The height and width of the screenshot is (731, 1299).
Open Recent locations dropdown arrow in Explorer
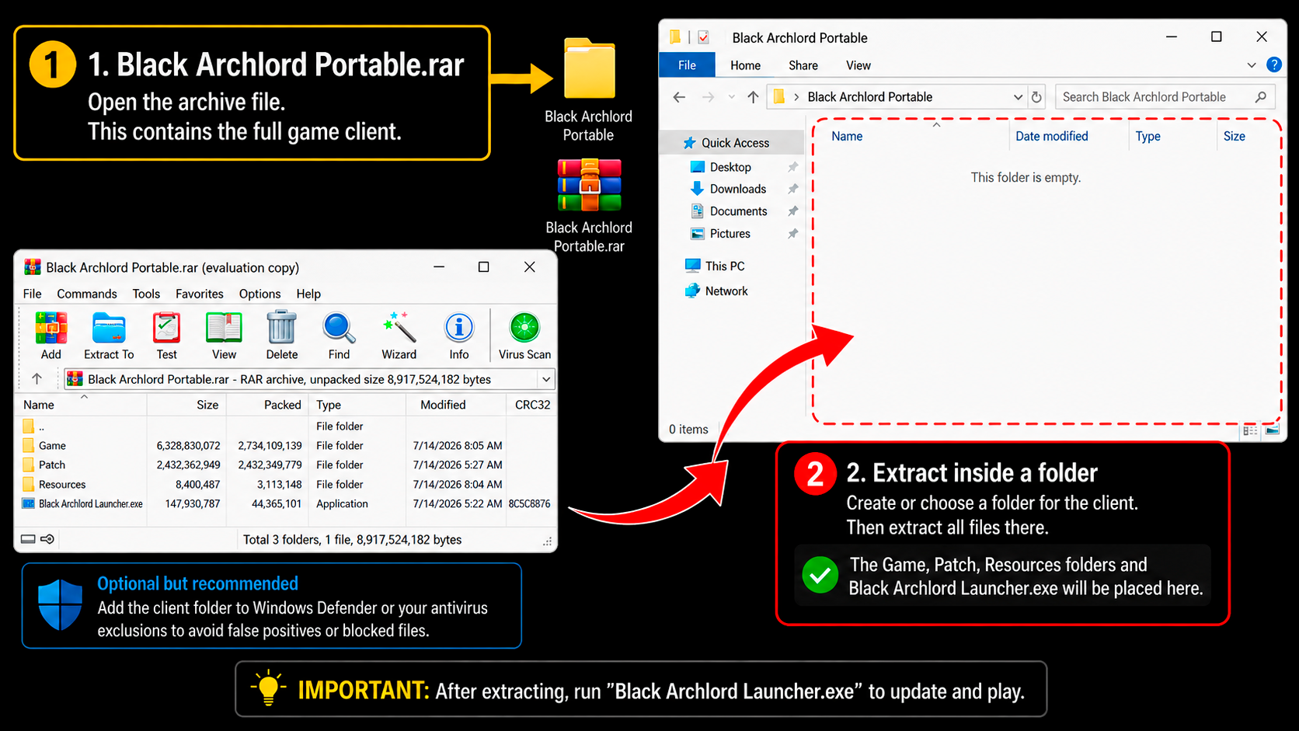point(731,97)
